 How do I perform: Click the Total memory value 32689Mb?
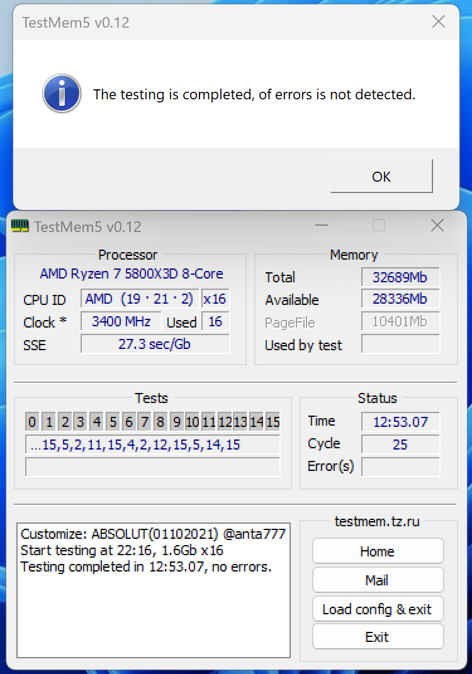click(x=400, y=277)
